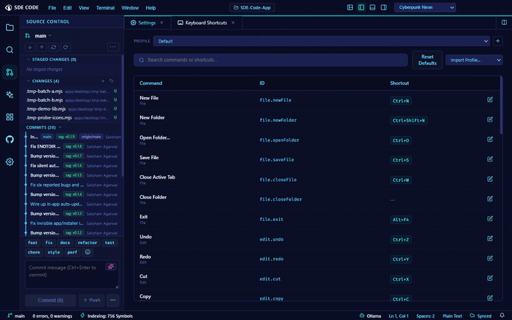
Task: Toggle the bottom panel layout icon
Action: (373, 7)
